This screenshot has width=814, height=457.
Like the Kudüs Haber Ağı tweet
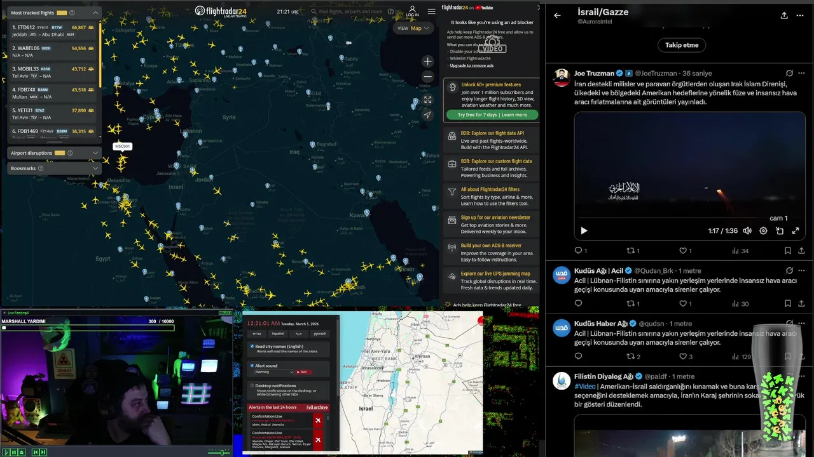point(683,357)
